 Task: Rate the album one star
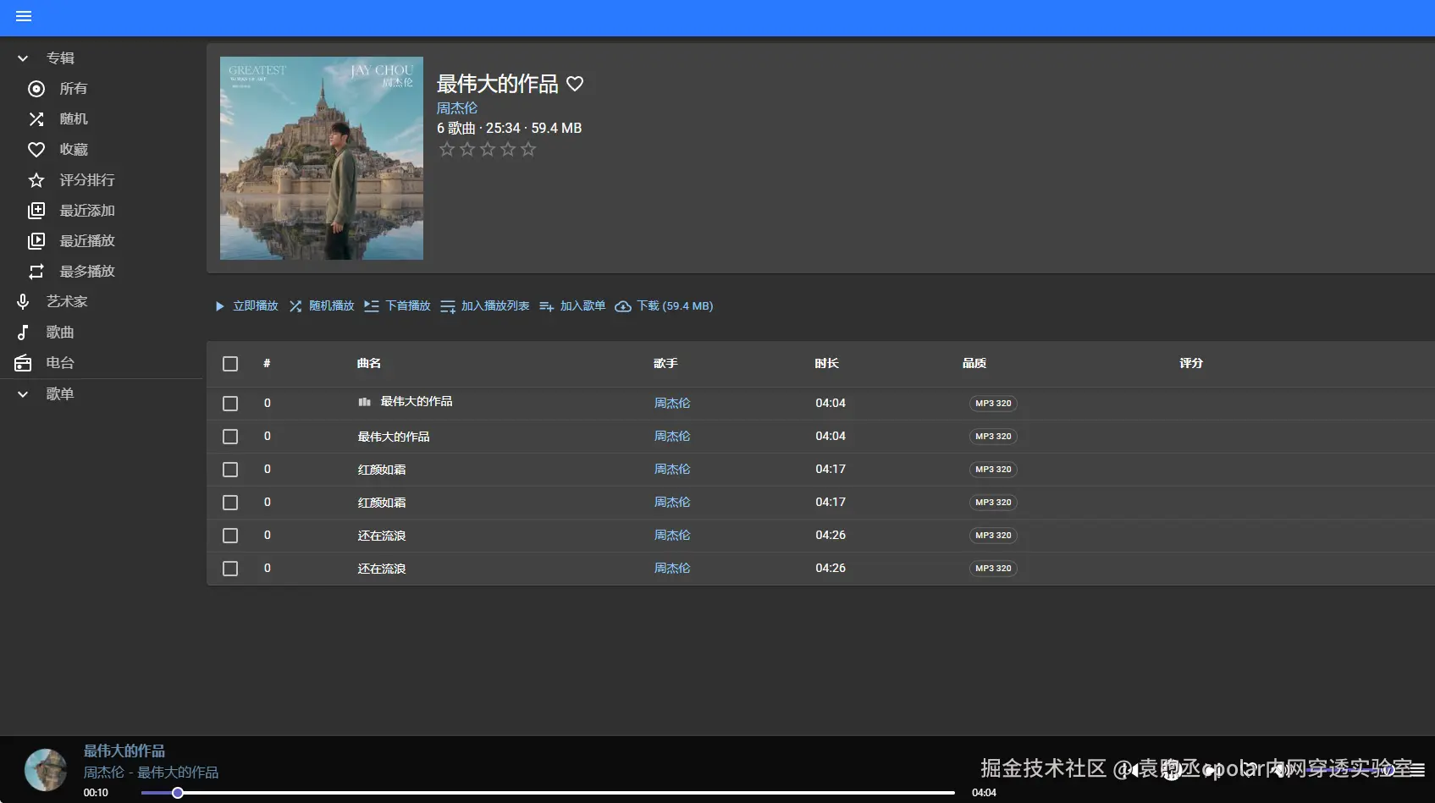tap(447, 150)
